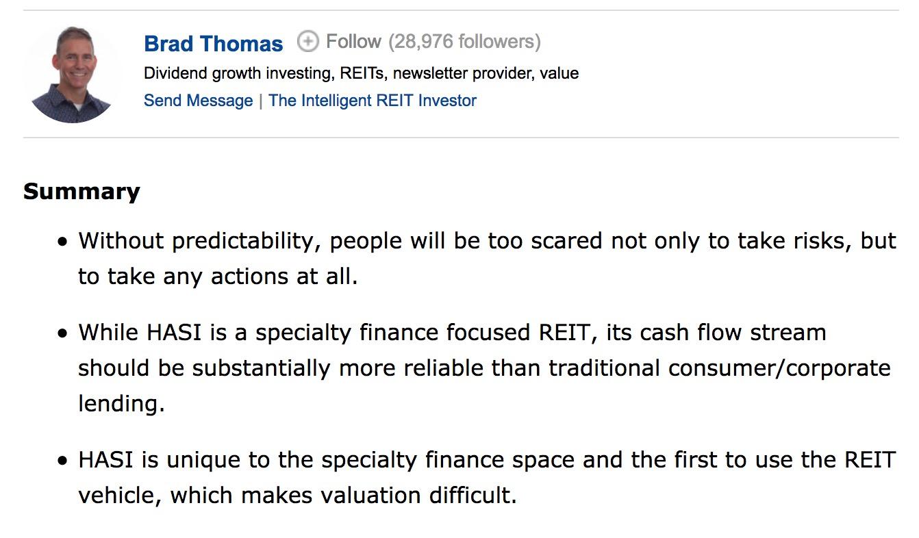The width and height of the screenshot is (919, 538).
Task: Open the Send Message link
Action: tap(198, 101)
